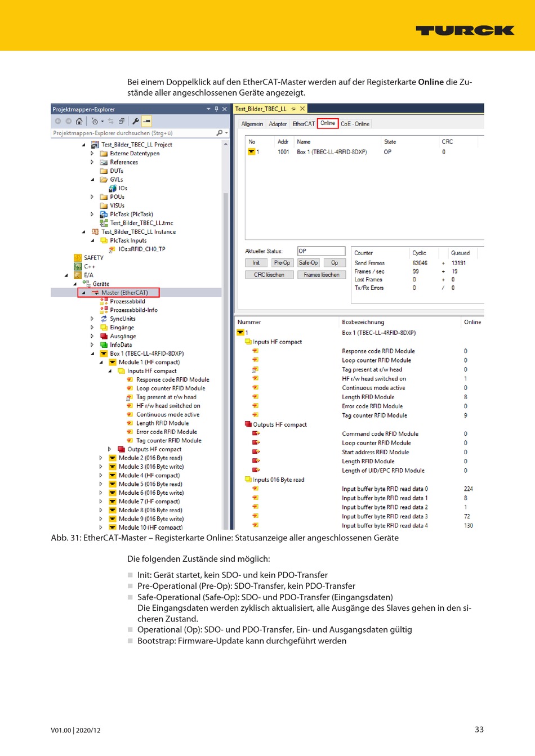Switch to the Adapter tab

click(x=278, y=124)
